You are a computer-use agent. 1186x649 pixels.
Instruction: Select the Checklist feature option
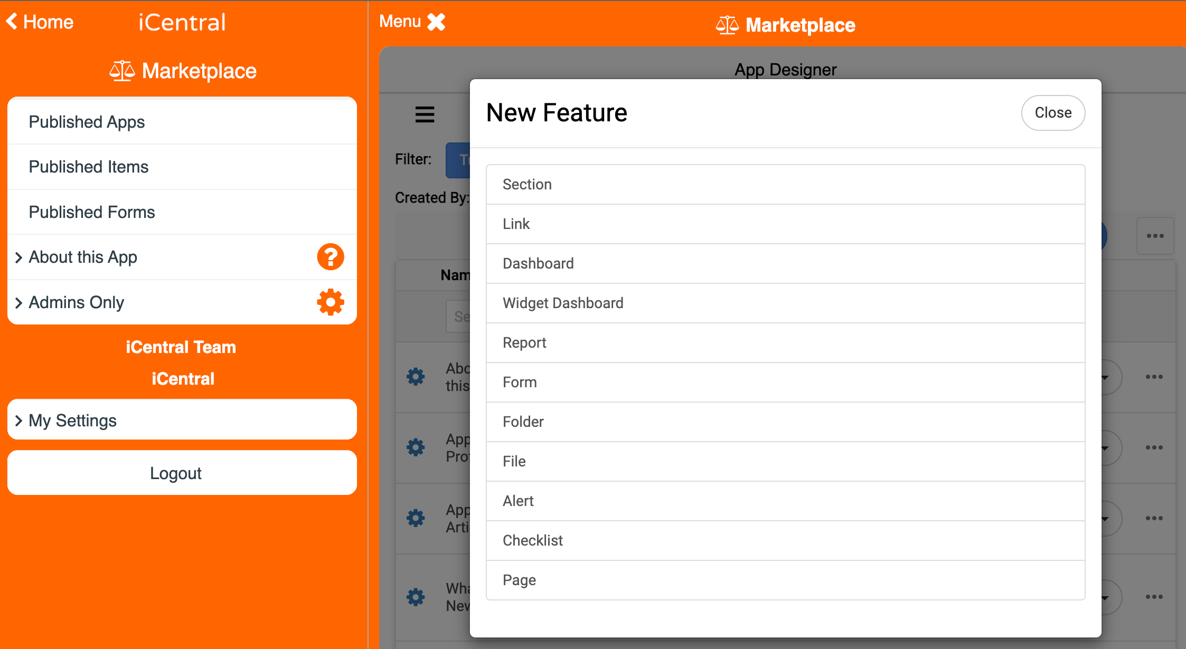(x=532, y=540)
